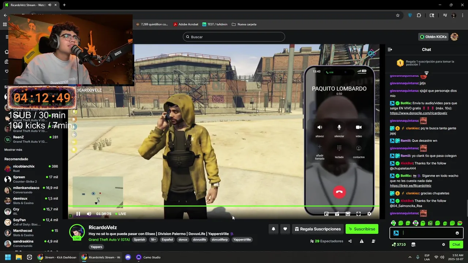The image size is (468, 263).
Task: Open nicobianchix recommended channel
Action: [x=31, y=168]
